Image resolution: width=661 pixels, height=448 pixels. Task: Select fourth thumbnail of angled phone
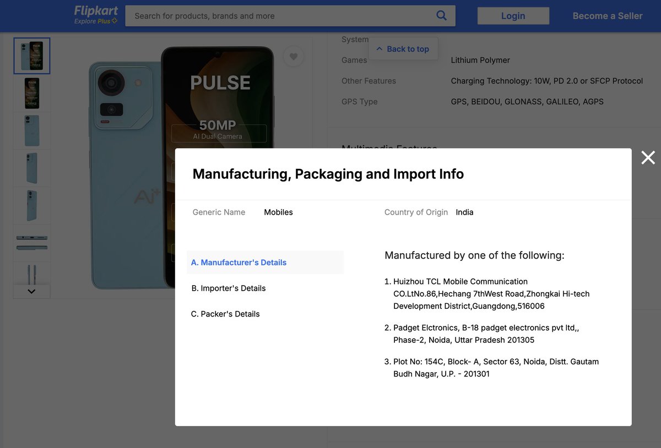point(32,168)
